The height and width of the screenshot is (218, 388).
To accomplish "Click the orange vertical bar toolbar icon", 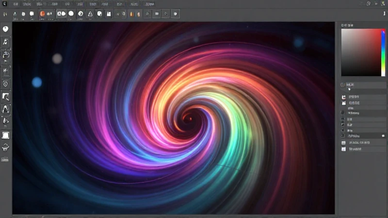I will (x=132, y=14).
